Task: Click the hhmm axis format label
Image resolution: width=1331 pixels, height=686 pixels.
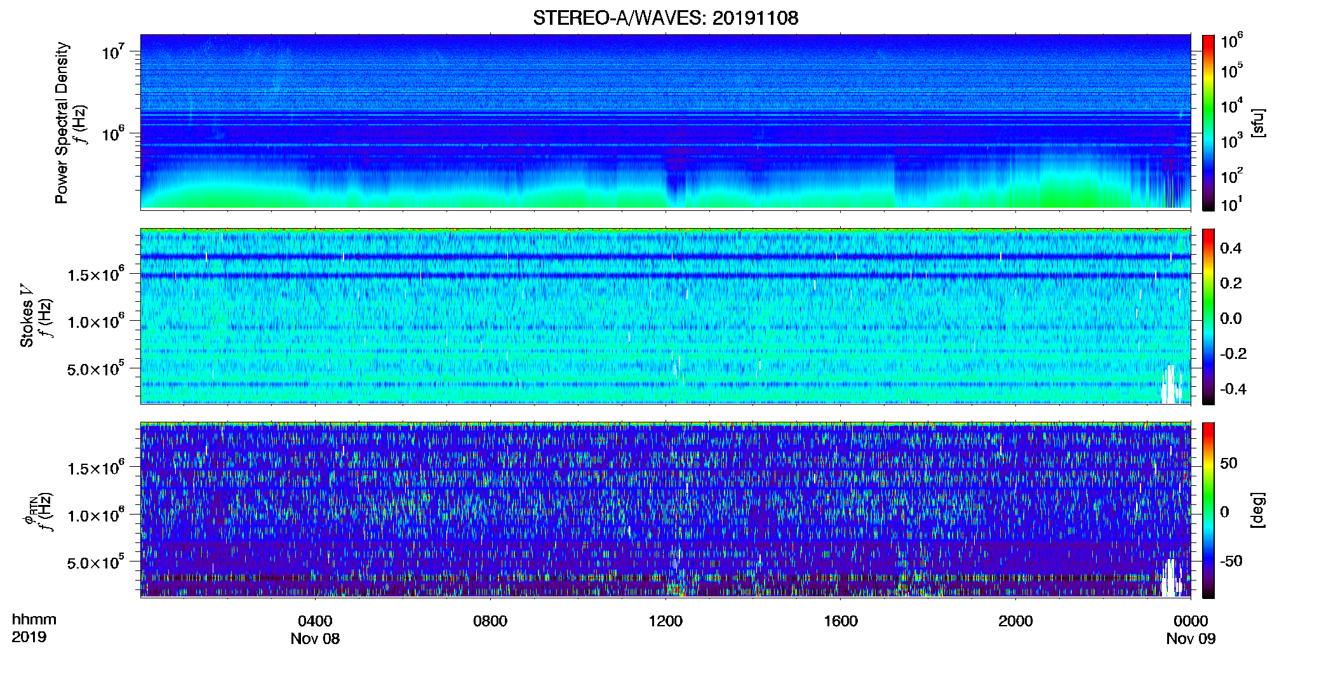Action: coord(34,619)
